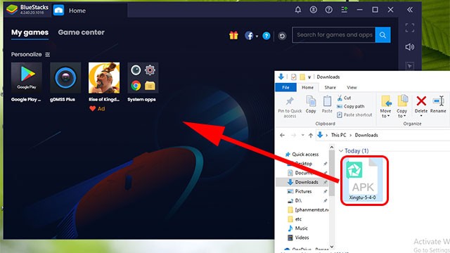Image resolution: width=450 pixels, height=253 pixels.
Task: Select Music in navigation pane
Action: coord(297,228)
